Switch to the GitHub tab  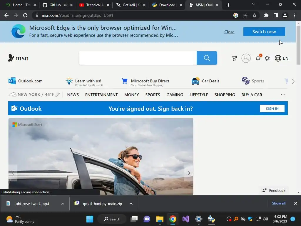(58, 5)
